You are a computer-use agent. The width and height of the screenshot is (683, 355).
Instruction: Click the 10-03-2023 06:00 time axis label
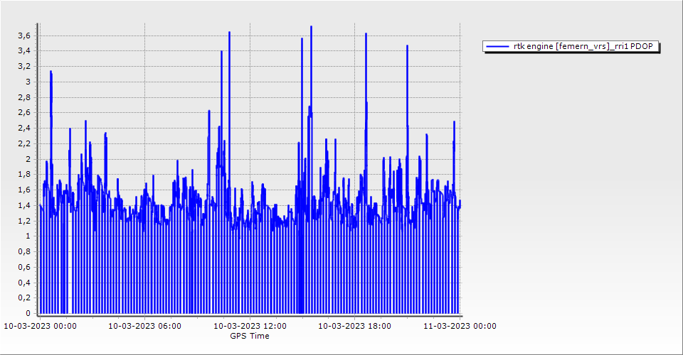click(144, 327)
